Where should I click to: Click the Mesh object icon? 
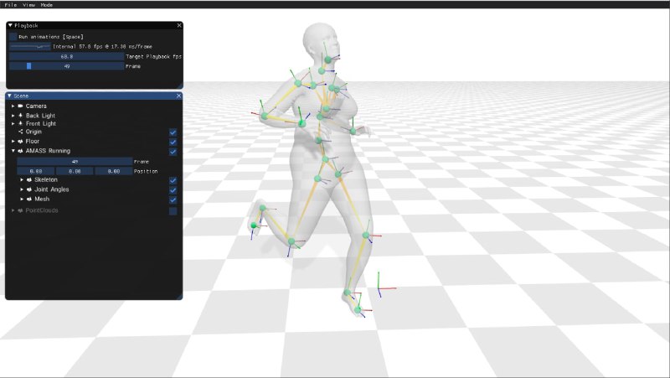tap(29, 199)
